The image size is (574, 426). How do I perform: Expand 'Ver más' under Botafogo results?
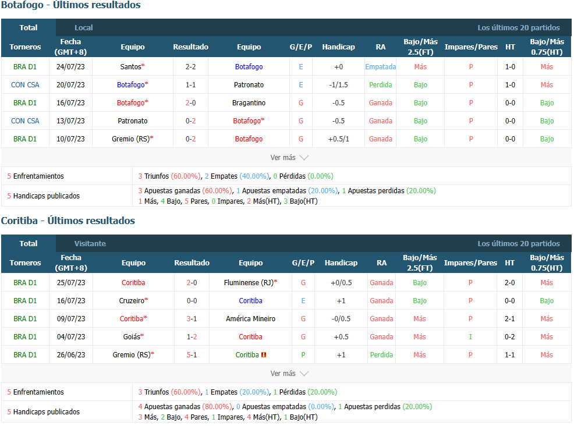pyautogui.click(x=289, y=158)
